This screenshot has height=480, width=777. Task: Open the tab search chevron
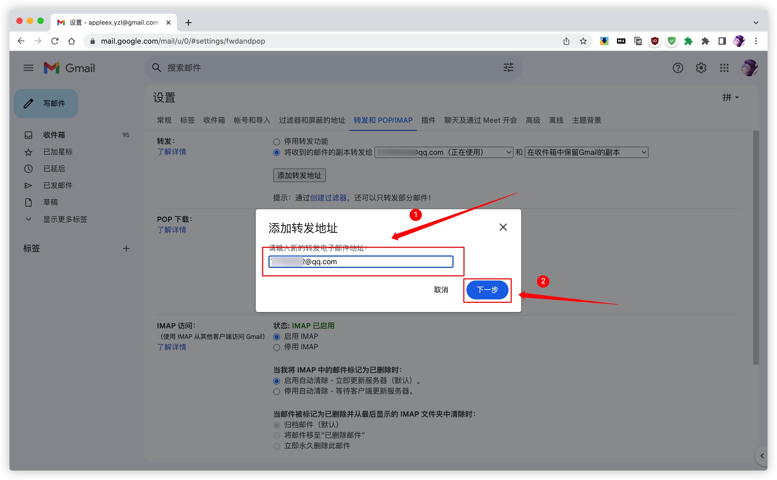pos(755,23)
